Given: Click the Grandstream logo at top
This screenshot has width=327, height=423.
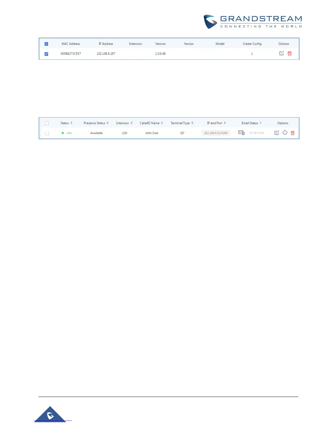Looking at the screenshot, I should [253, 22].
